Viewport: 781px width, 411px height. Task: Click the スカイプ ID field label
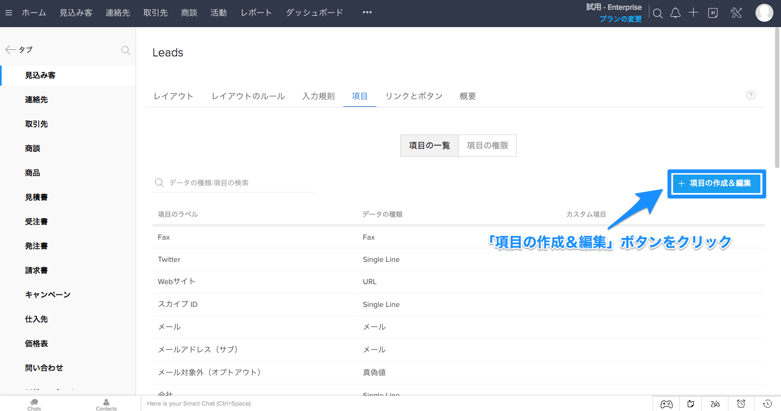(x=177, y=305)
